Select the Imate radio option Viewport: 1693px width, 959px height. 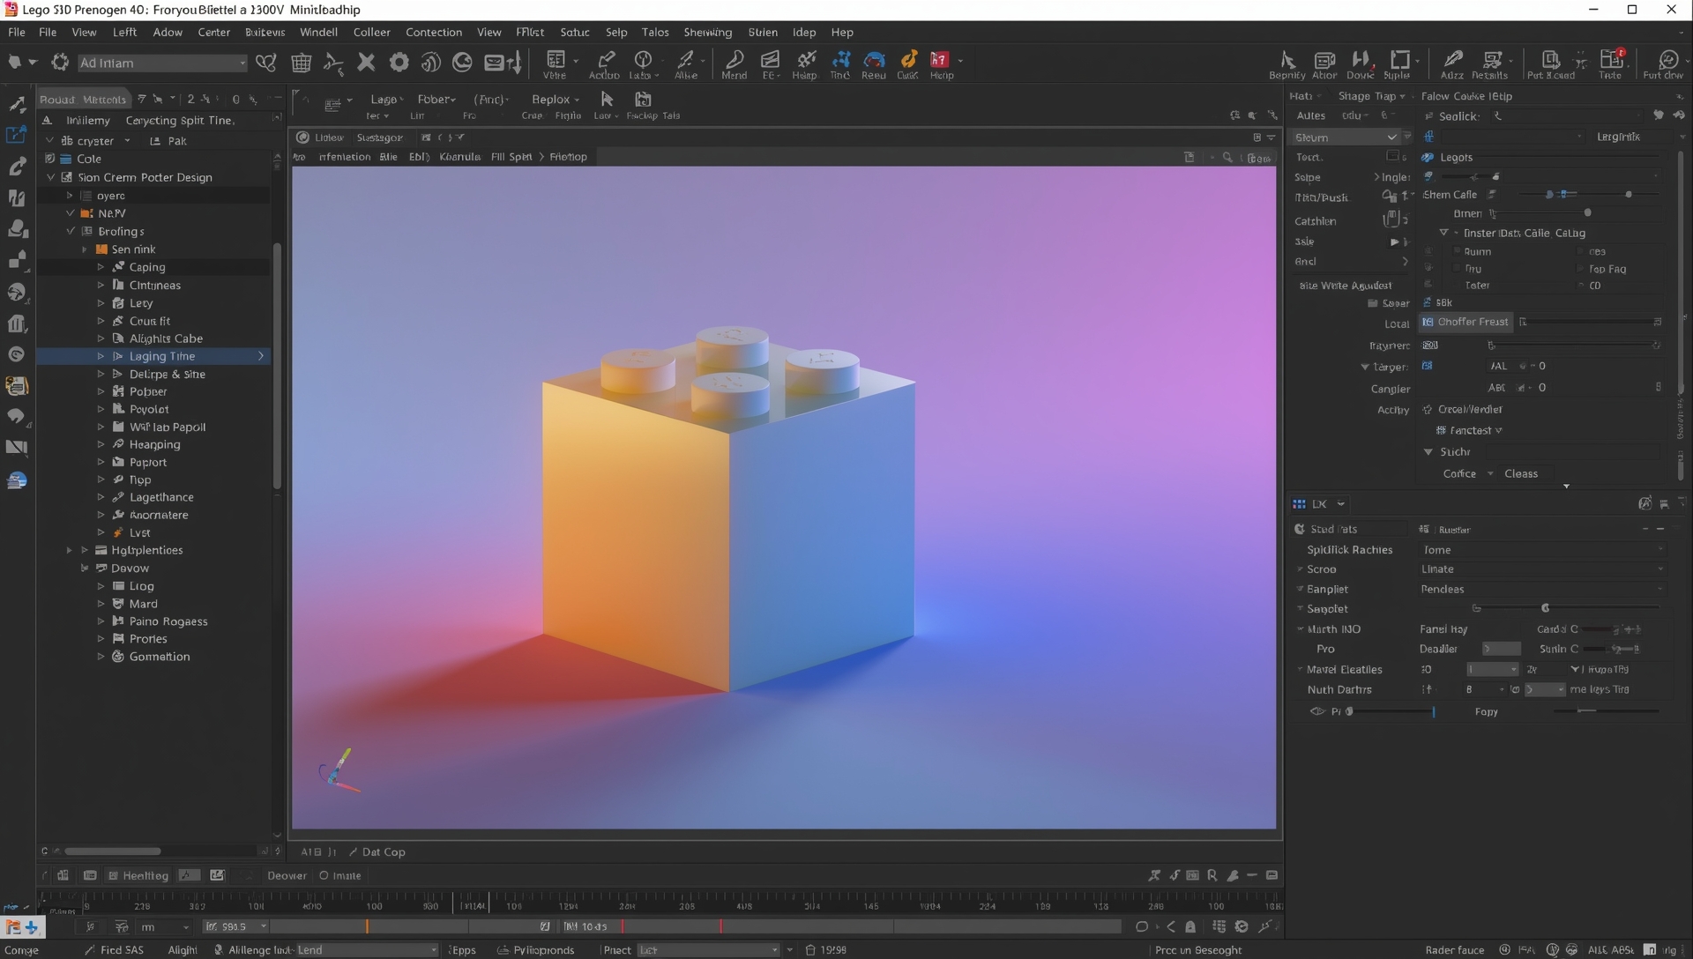[324, 875]
